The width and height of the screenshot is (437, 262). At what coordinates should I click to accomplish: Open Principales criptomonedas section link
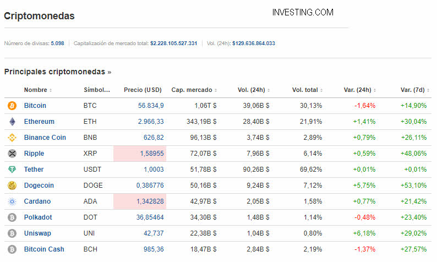pos(57,72)
